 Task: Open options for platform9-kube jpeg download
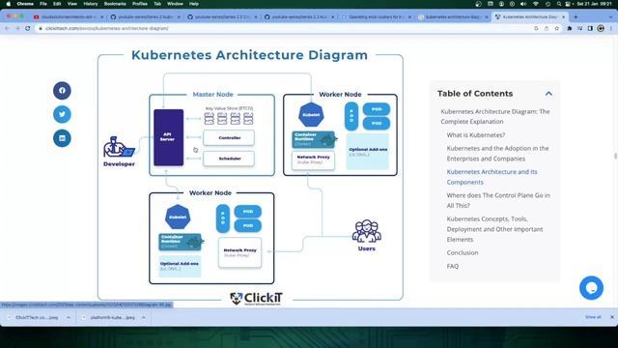pyautogui.click(x=144, y=317)
